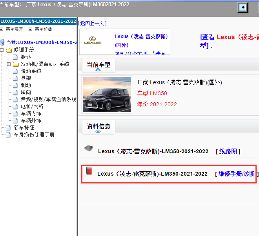Click the 当前车型 header bar text at top
Image resolution: width=259 pixels, height=236 pixels.
click(65, 4)
